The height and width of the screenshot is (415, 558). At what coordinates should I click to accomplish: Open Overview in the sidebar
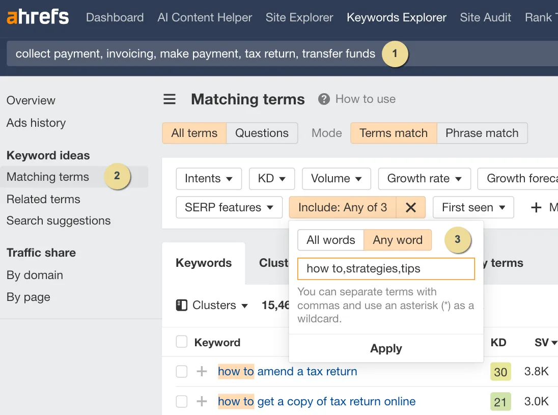point(31,100)
